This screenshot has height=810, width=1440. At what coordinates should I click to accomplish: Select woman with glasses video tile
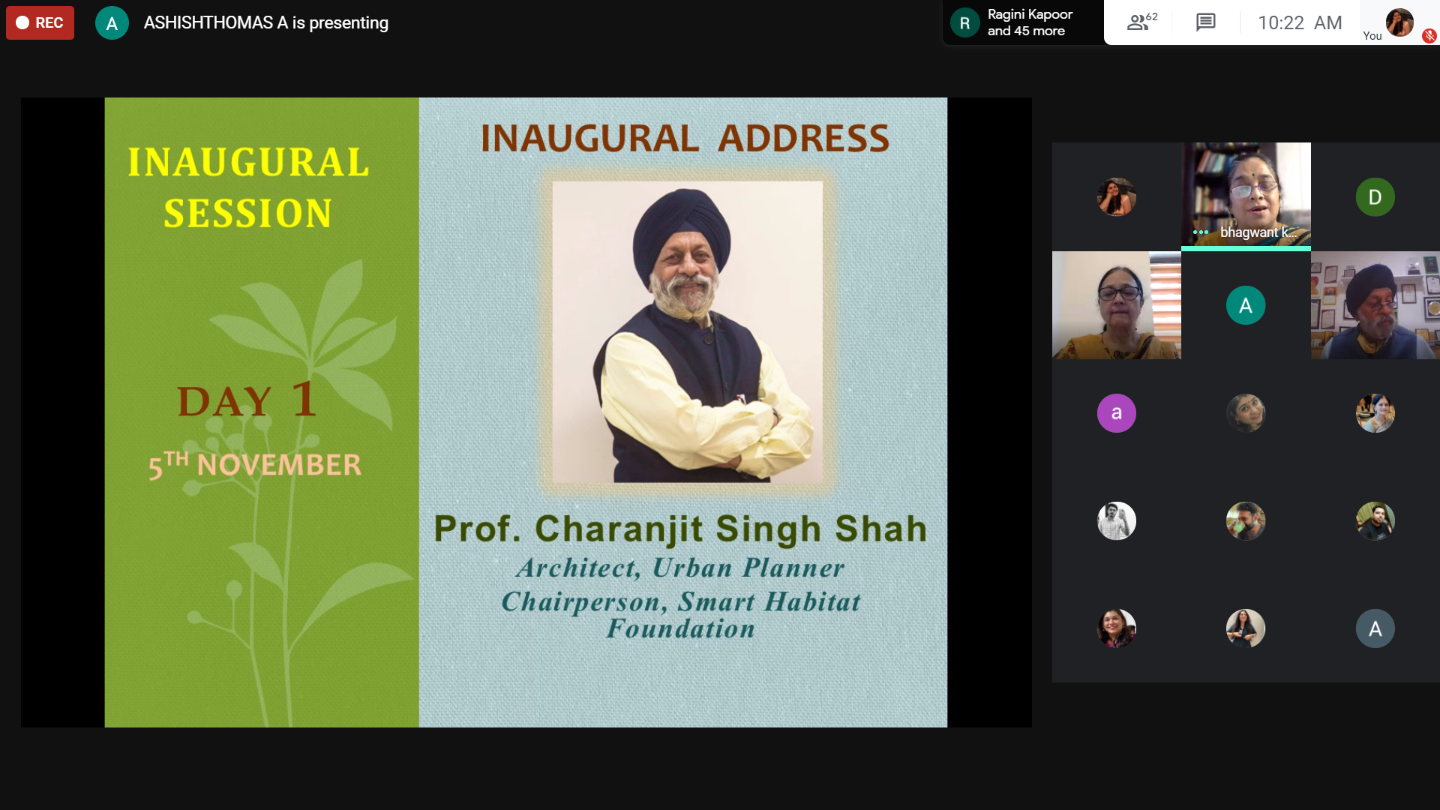coord(1116,305)
